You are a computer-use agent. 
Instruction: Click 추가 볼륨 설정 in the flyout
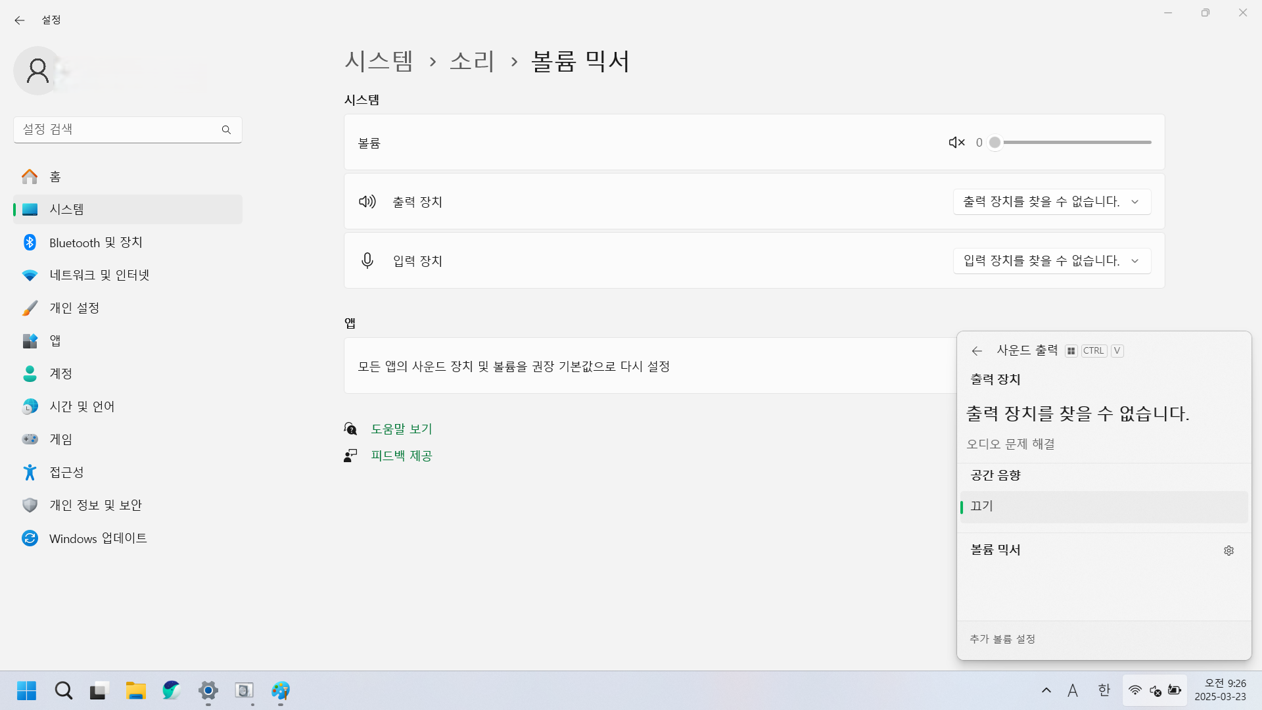coord(1002,639)
